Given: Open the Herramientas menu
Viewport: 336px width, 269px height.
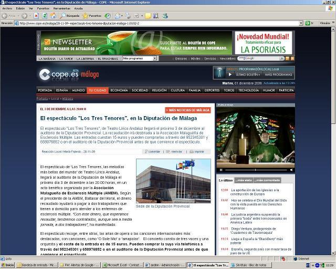Looking at the screenshot, I should [61, 8].
